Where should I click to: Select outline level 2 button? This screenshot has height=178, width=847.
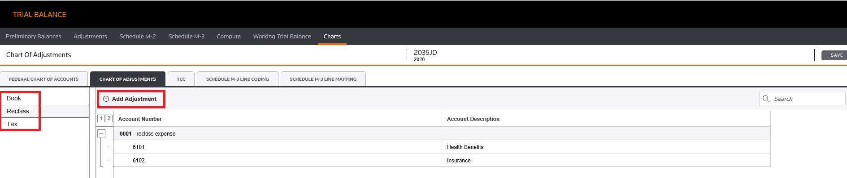[x=108, y=119]
